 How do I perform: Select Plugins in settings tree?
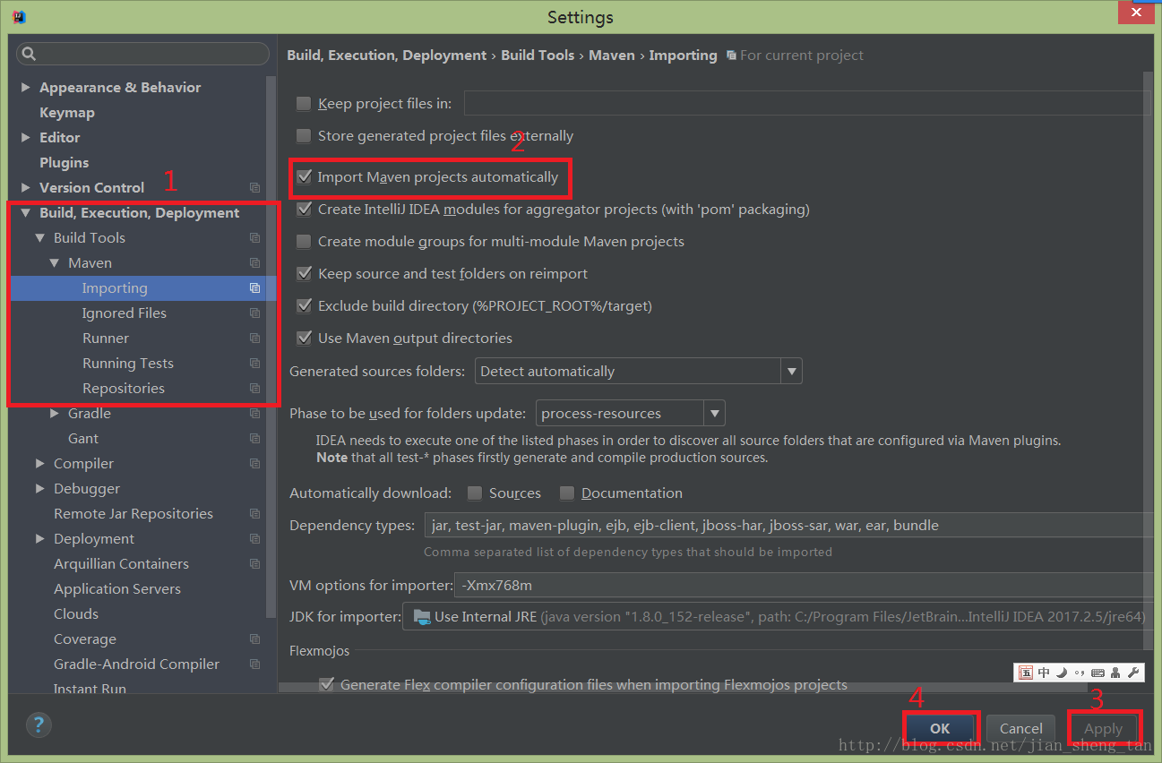[65, 163]
